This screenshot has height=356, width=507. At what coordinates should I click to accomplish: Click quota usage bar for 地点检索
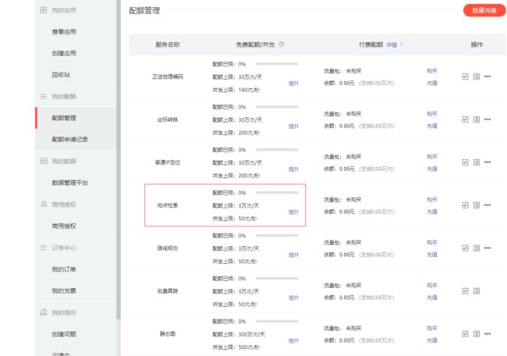tap(277, 193)
